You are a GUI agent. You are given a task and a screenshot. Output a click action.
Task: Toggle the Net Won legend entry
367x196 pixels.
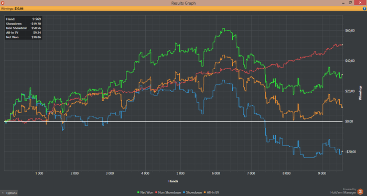point(145,192)
